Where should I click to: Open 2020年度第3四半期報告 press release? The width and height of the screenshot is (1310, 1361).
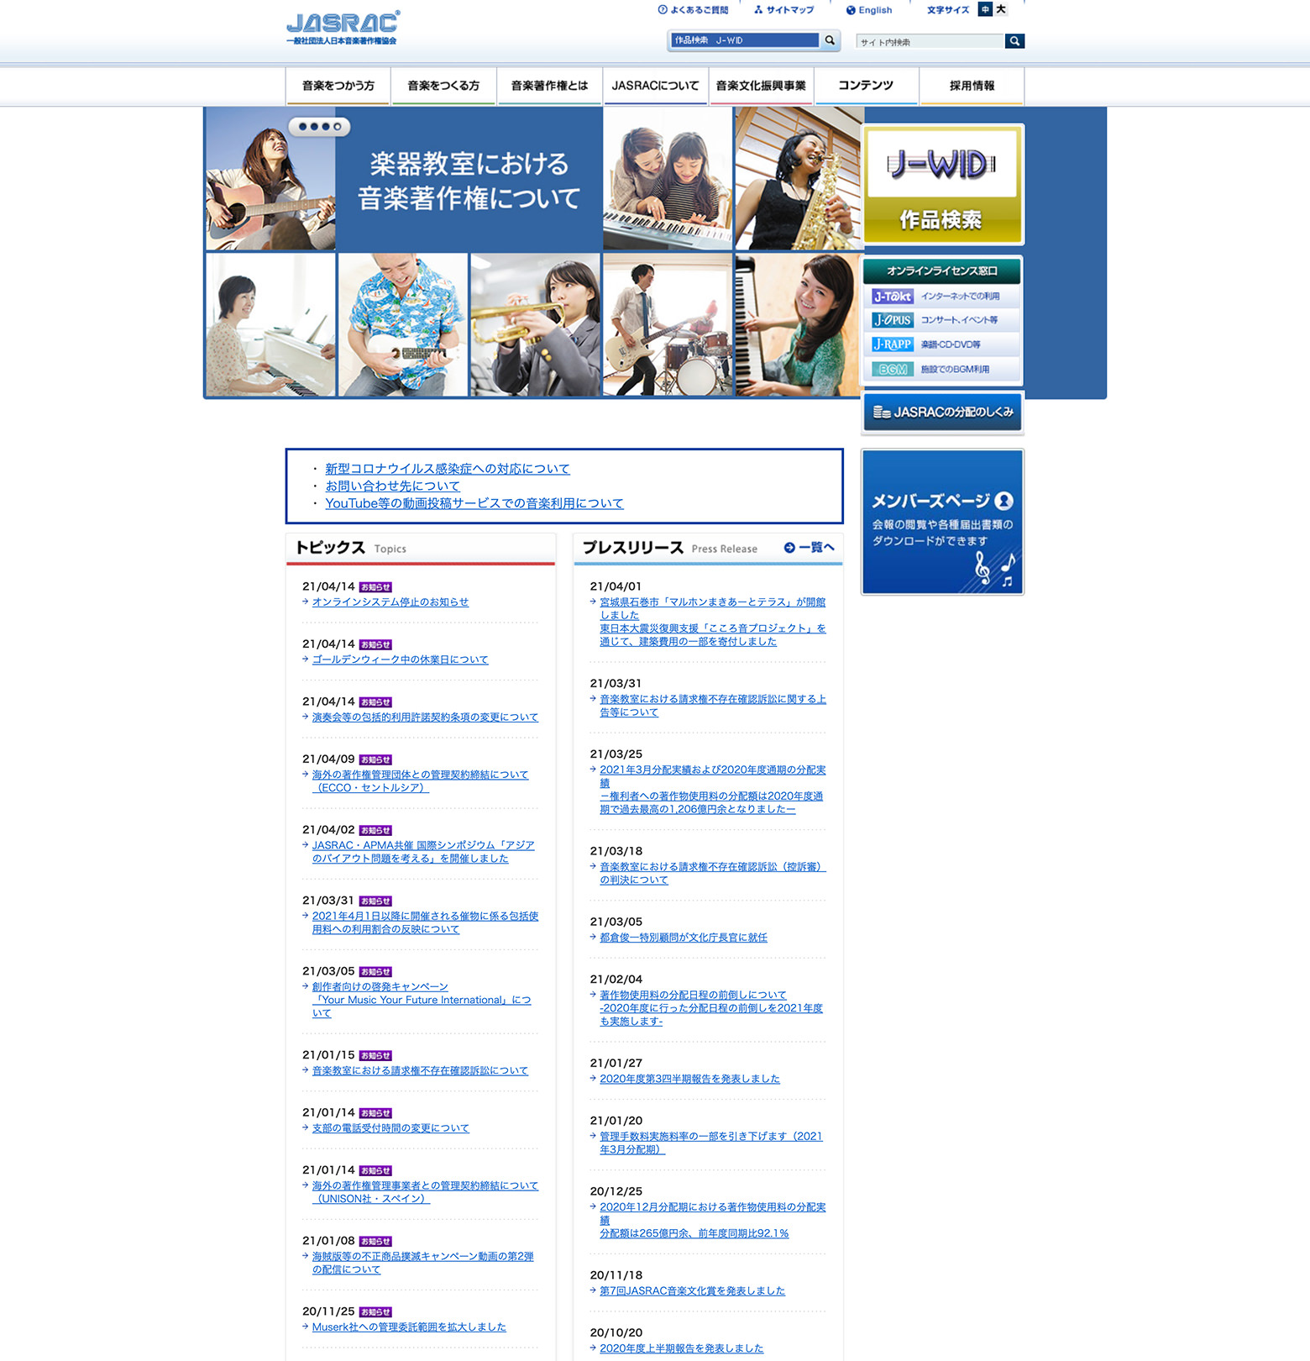[x=689, y=1079]
